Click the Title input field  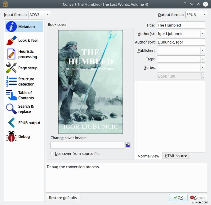(x=181, y=25)
